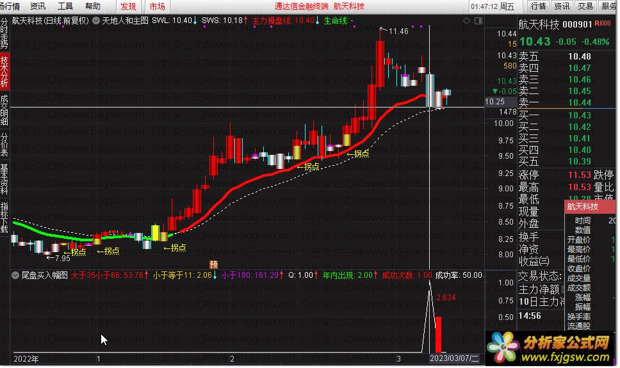Open the main chart indicator menu circle icon
Viewport: 620px width, 368px height.
point(96,20)
